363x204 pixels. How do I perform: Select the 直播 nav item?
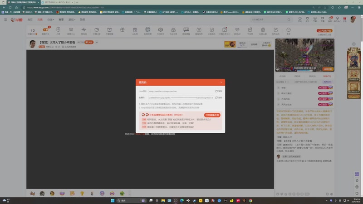pos(40,19)
